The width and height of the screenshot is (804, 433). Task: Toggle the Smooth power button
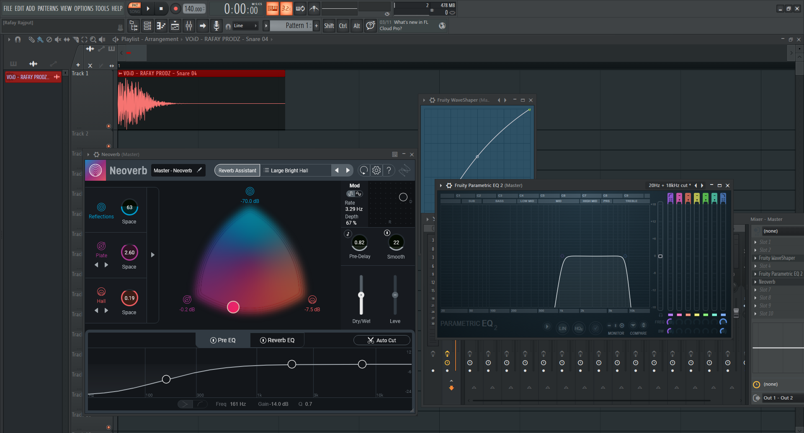coord(387,233)
